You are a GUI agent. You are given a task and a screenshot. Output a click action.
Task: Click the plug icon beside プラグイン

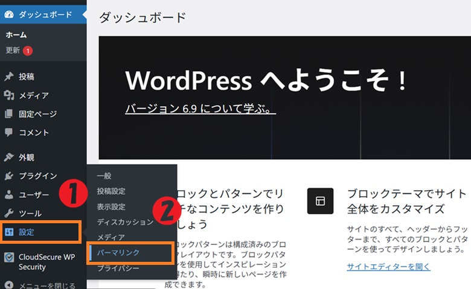pyautogui.click(x=9, y=176)
